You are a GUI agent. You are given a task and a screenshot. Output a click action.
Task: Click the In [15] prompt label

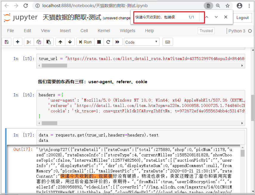pyautogui.click(x=24, y=59)
